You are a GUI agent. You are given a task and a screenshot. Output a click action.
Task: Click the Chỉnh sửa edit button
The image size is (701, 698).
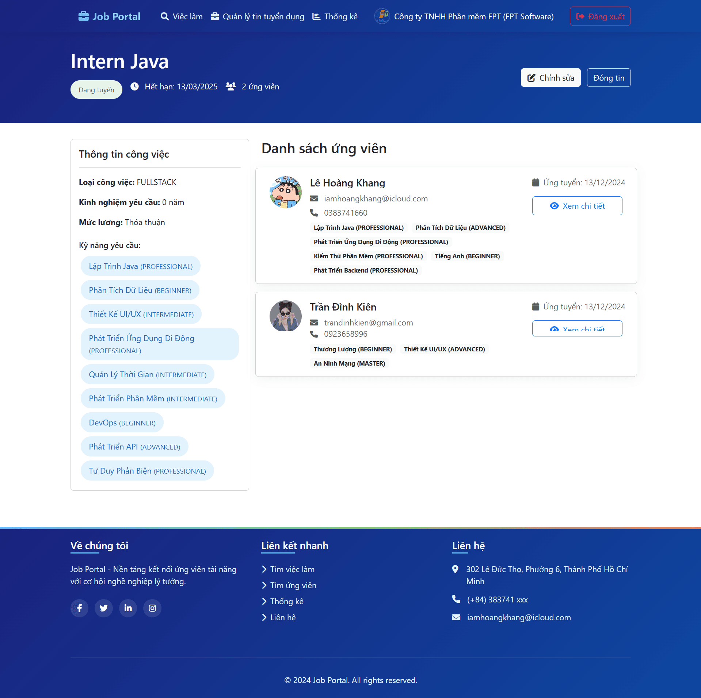tap(550, 78)
